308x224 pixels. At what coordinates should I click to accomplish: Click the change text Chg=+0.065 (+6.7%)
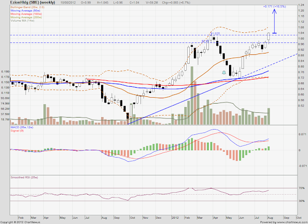point(176,3)
